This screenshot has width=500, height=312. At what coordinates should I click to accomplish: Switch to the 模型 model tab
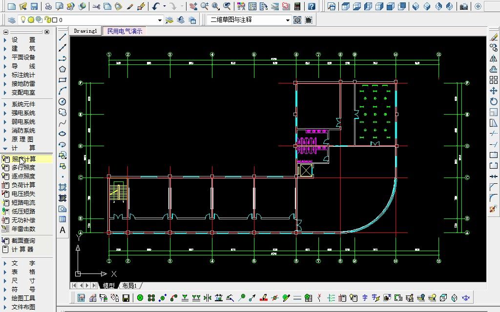pos(109,286)
